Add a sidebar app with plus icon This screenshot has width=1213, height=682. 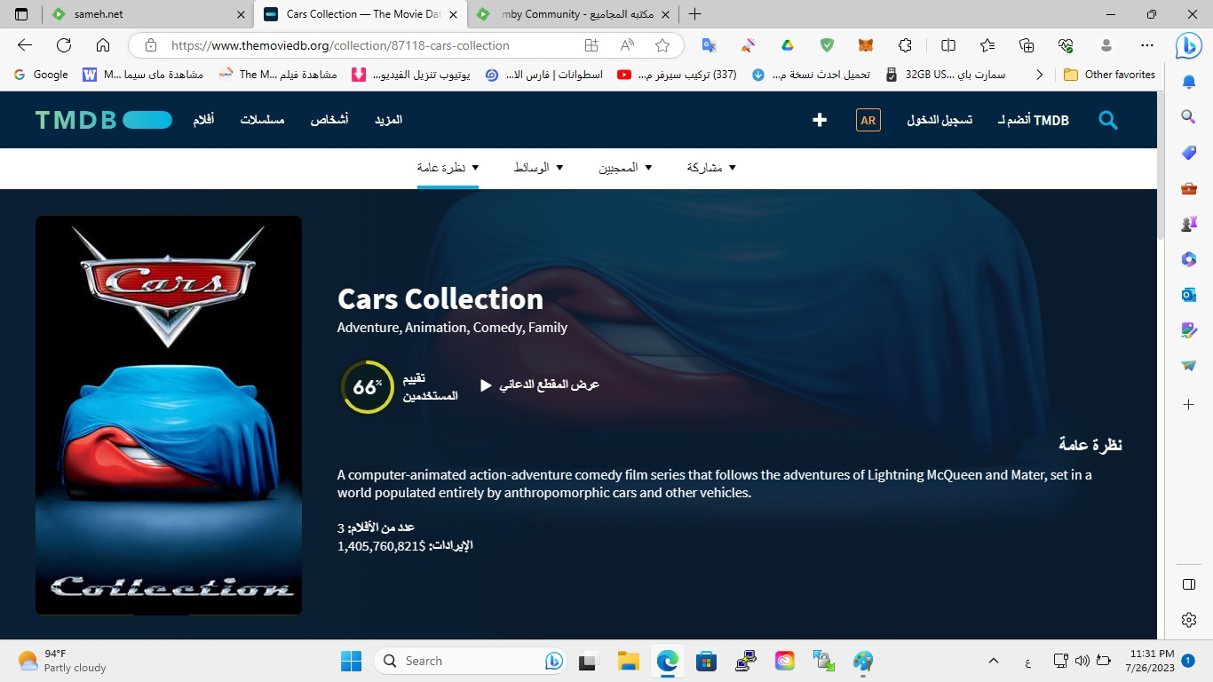click(x=1189, y=404)
